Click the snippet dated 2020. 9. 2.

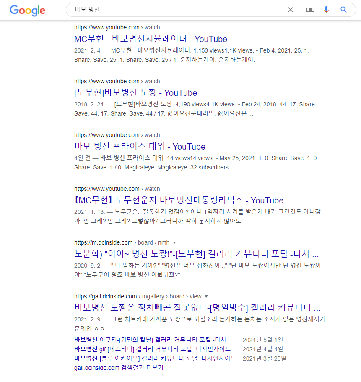tap(197, 270)
